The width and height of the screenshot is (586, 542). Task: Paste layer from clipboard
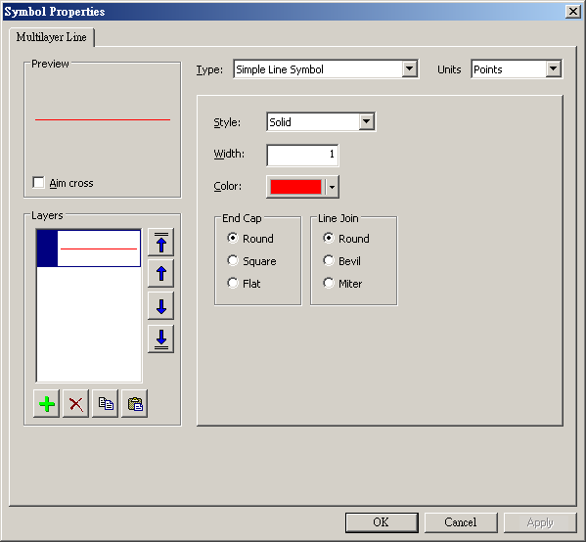[x=135, y=404]
